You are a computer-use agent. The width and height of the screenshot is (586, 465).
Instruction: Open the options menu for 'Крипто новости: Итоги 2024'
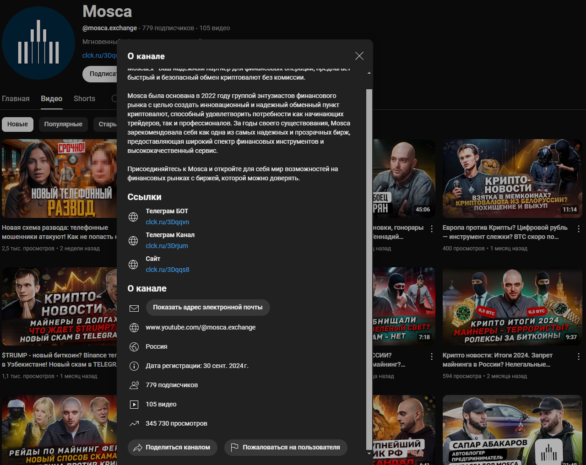pyautogui.click(x=579, y=357)
